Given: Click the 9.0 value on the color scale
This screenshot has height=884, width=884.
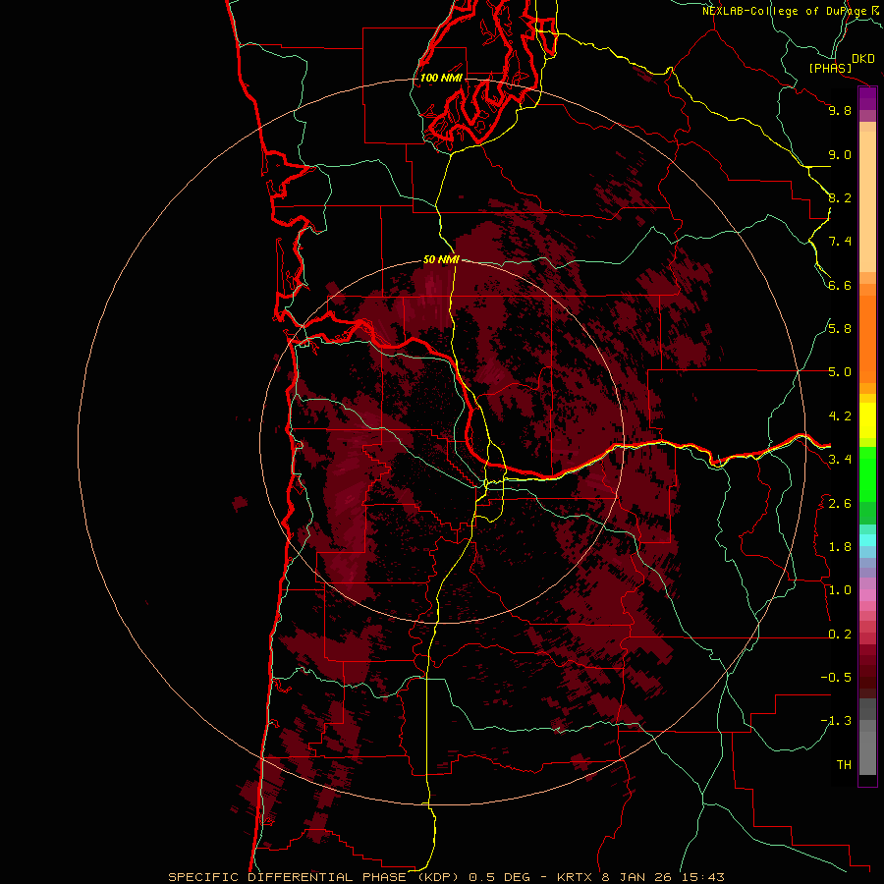Looking at the screenshot, I should [x=840, y=154].
